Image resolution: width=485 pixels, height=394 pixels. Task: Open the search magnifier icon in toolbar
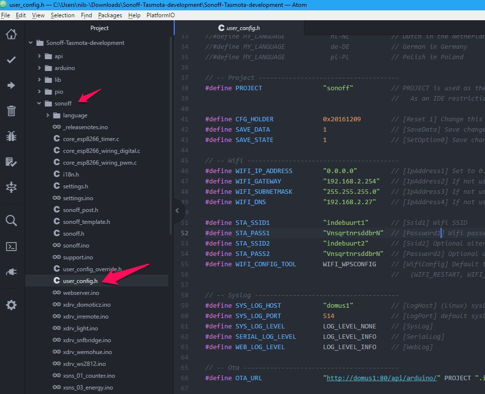pos(11,220)
